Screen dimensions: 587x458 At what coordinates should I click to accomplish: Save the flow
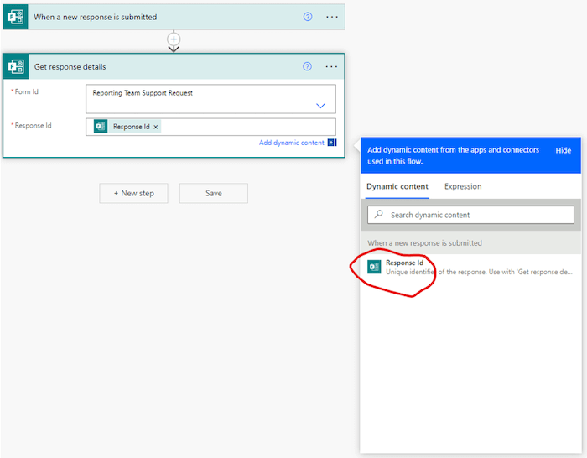point(213,193)
